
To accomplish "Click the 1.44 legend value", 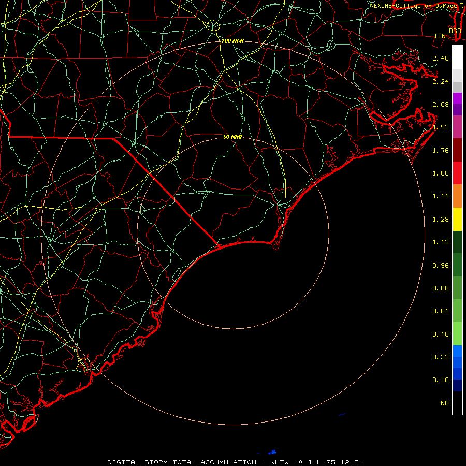I will click(x=441, y=196).
